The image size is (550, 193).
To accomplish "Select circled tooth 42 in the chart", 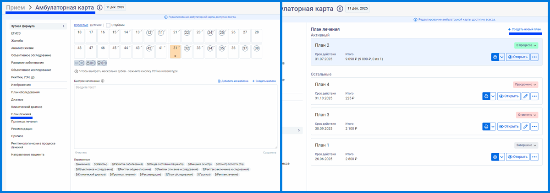I will coord(149,48).
